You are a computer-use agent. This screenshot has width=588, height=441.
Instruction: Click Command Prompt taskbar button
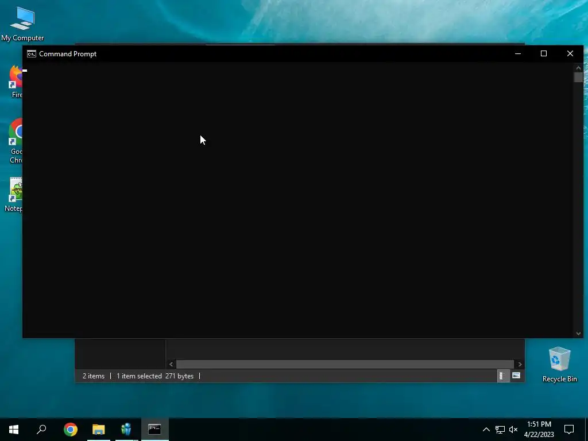point(154,430)
